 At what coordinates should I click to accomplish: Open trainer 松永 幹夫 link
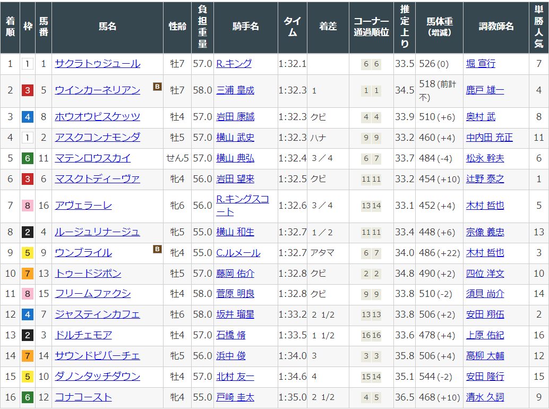coord(485,158)
